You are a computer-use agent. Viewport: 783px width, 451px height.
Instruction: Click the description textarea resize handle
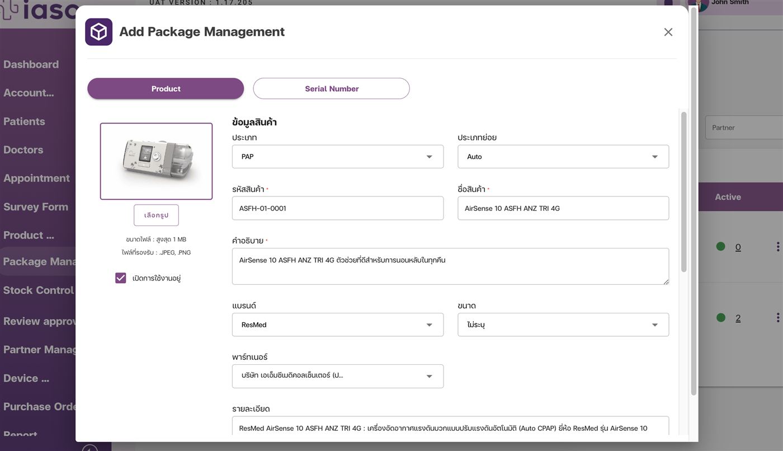click(x=666, y=281)
